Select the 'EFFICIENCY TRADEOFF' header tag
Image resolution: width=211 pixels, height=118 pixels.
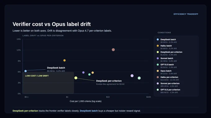[186, 14]
